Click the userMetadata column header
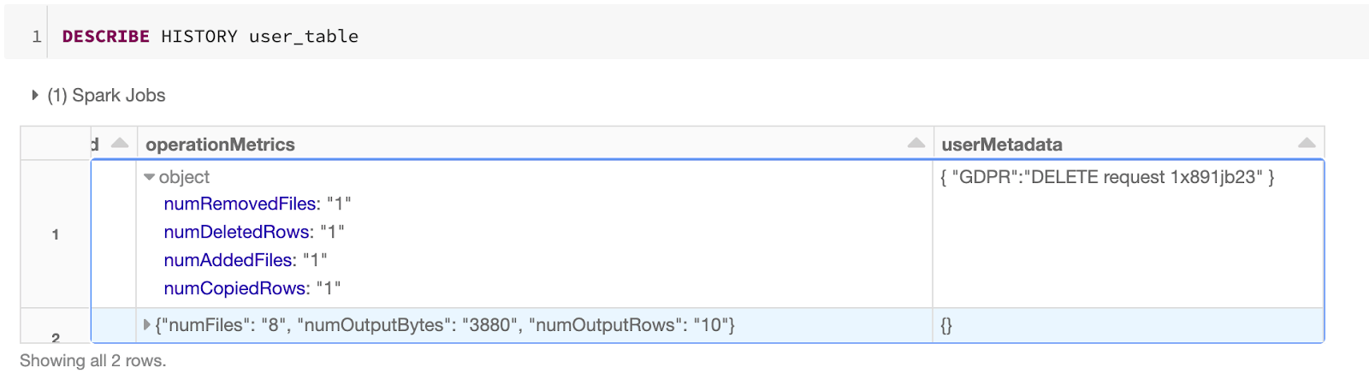The width and height of the screenshot is (1369, 379). [1002, 145]
